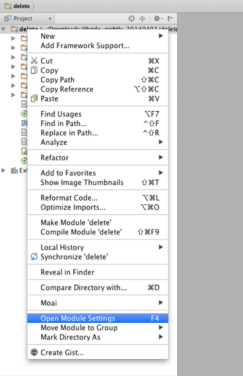Click the External Libraries icon
The image size is (243, 376).
coord(14,170)
